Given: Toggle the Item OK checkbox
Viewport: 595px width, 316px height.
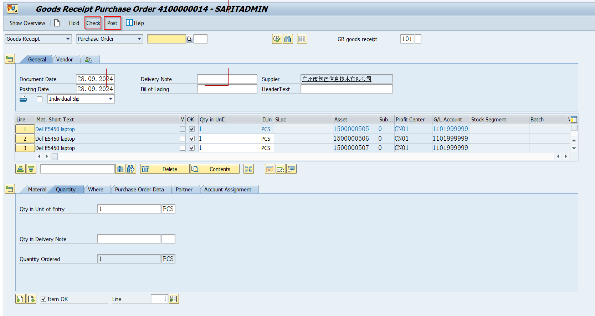Looking at the screenshot, I should point(43,299).
